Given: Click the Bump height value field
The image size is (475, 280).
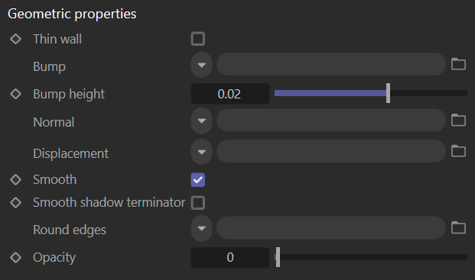Looking at the screenshot, I should tap(230, 94).
